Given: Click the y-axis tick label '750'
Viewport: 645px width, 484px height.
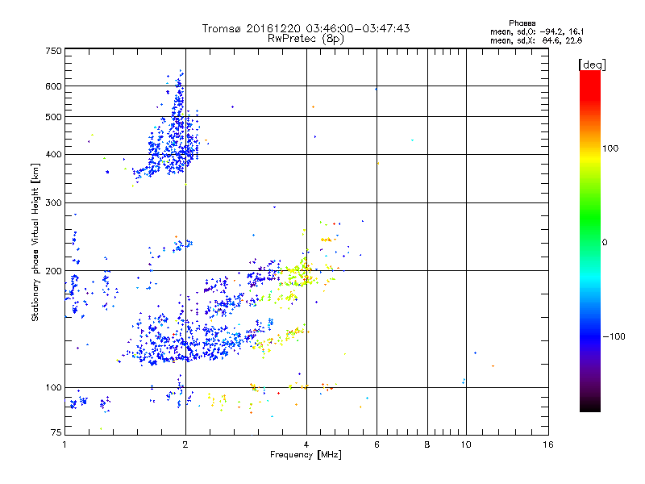Looking at the screenshot, I should (x=53, y=51).
